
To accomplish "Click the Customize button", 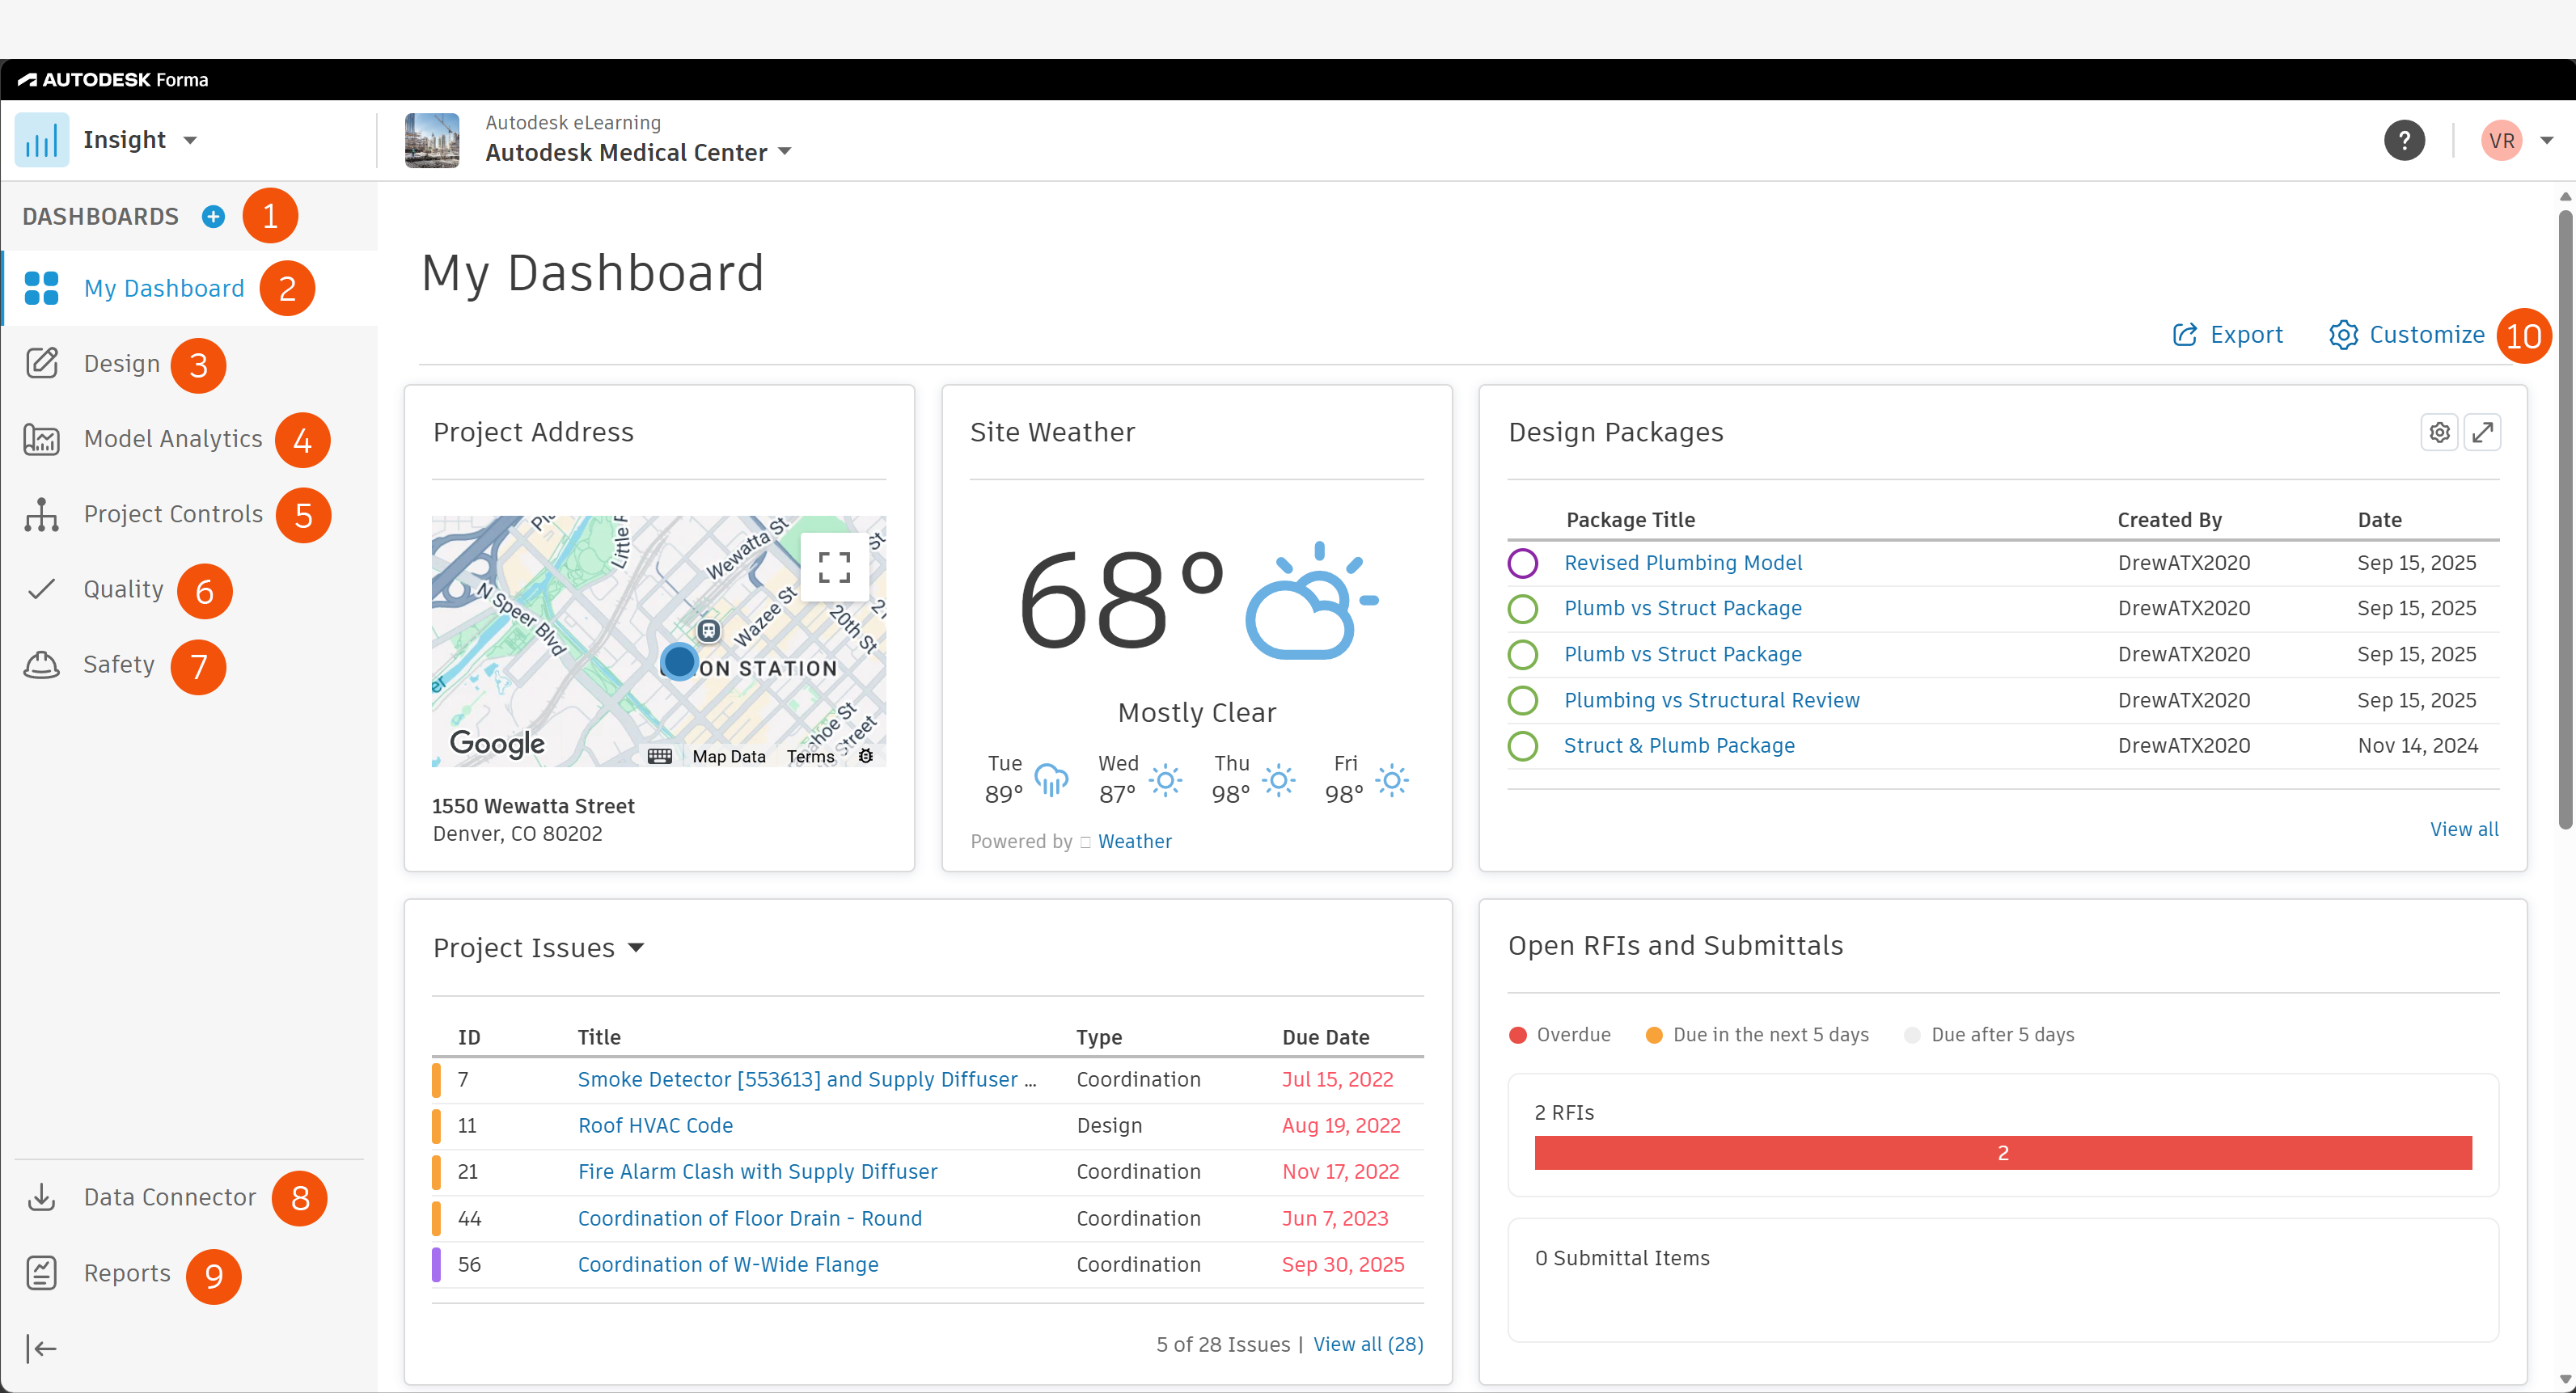I will [2407, 335].
